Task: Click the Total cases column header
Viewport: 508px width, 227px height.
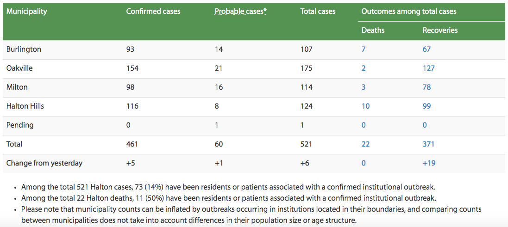Action: point(318,11)
